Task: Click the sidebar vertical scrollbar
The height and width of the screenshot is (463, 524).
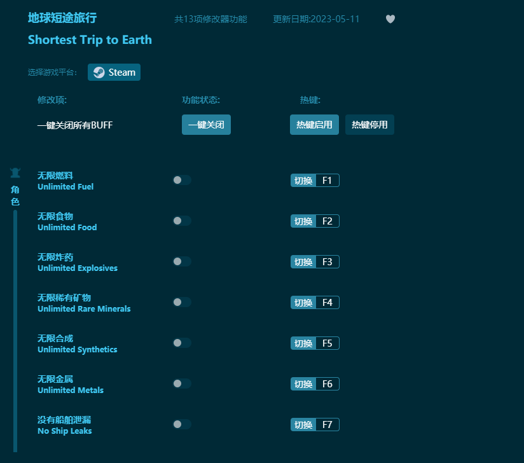Action: (15, 331)
